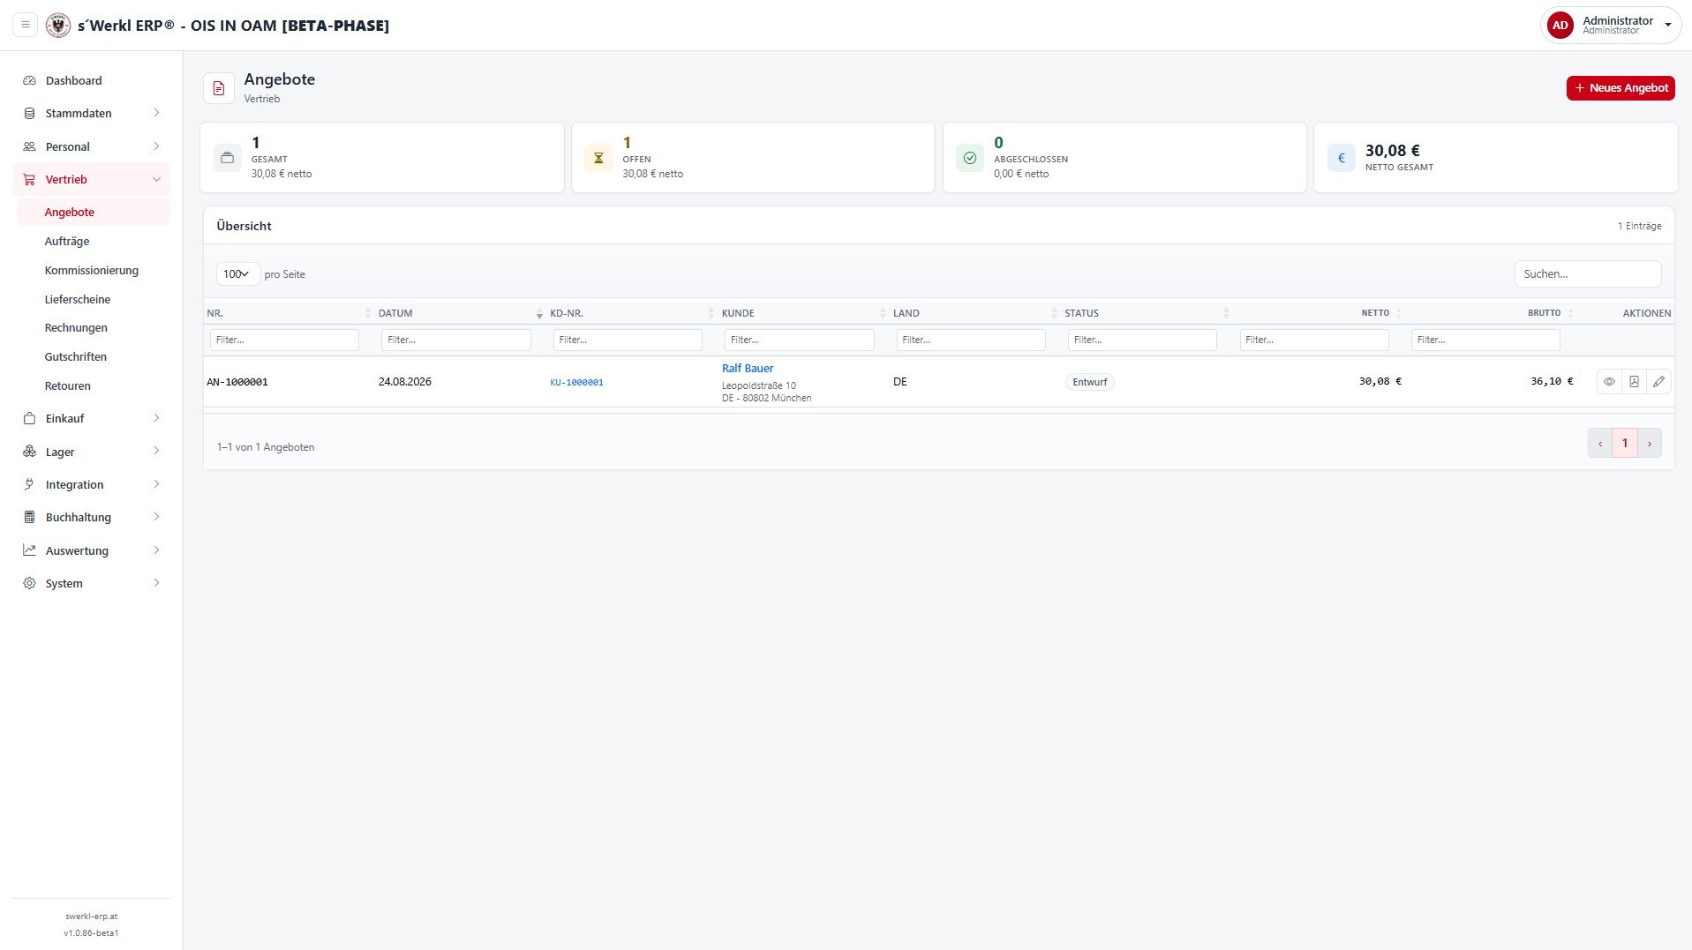Click the s'Werkl ERP logo icon
1692x950 pixels.
pos(58,25)
